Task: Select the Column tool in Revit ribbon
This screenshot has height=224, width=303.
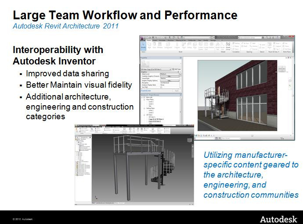Action: coord(177,45)
